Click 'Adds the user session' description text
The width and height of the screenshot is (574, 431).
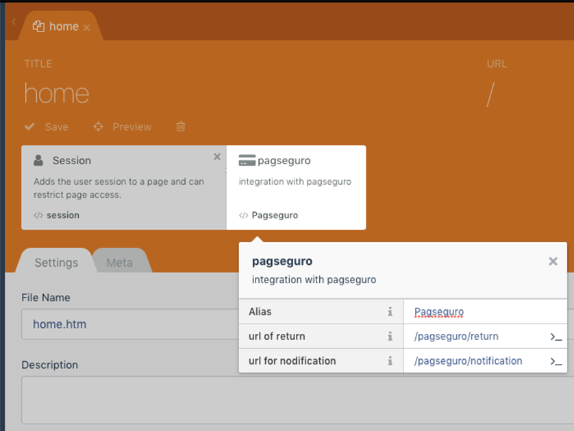[119, 188]
